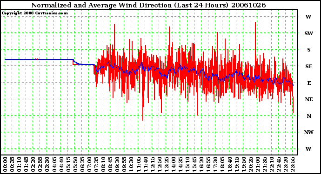Click the W label below NW
Viewport: 321px width, 174px height.
308,149
